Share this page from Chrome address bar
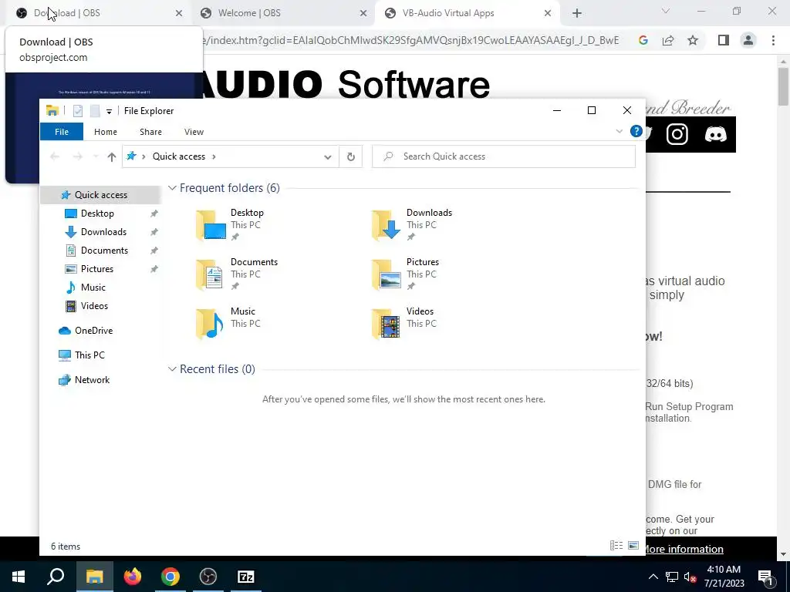 click(x=668, y=40)
